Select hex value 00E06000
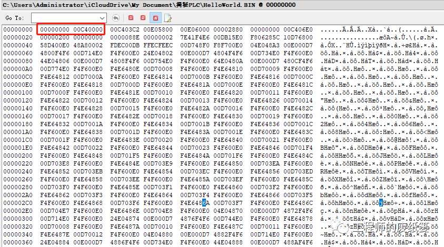Image resolution: width=444 pixels, height=247 pixels. click(195, 29)
